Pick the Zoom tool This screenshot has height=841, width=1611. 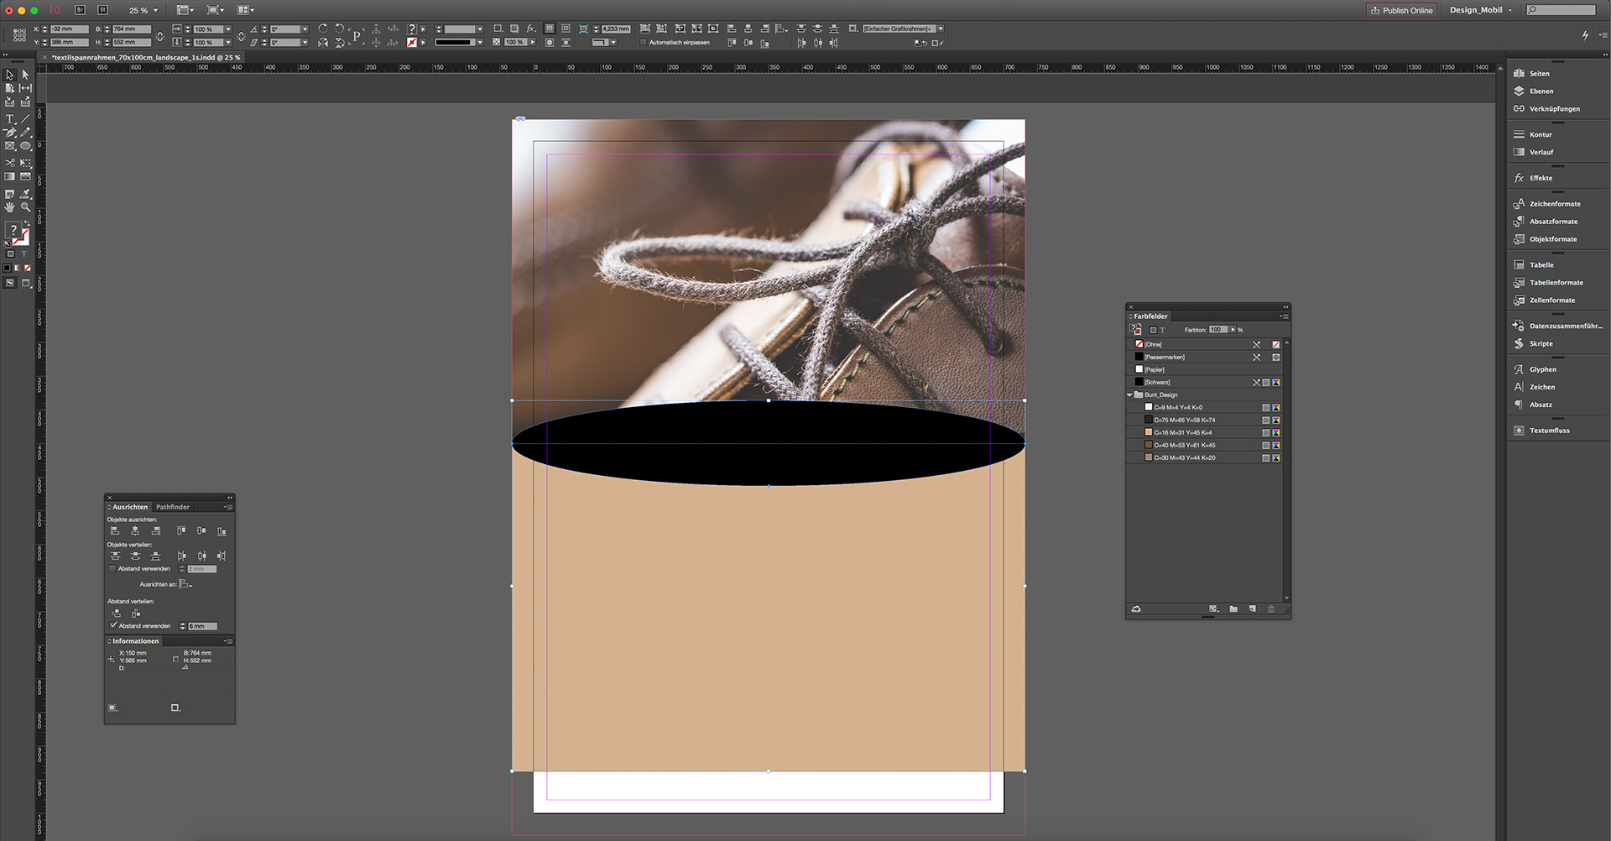coord(25,207)
